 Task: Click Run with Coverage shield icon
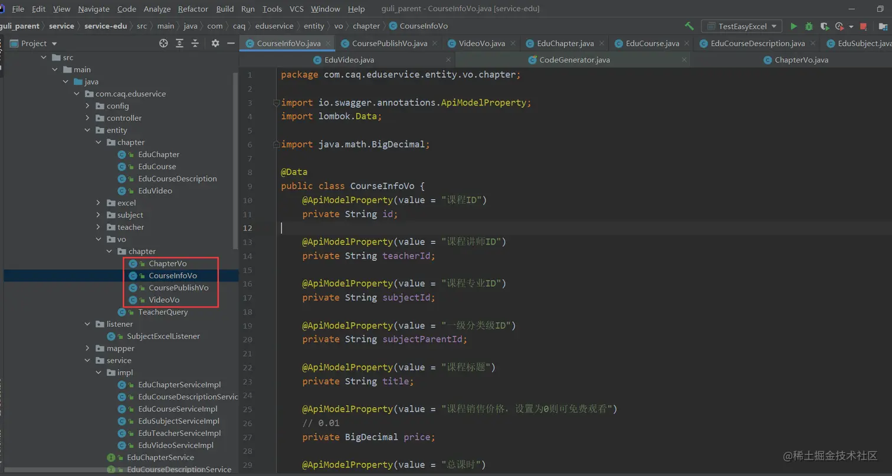(x=824, y=26)
